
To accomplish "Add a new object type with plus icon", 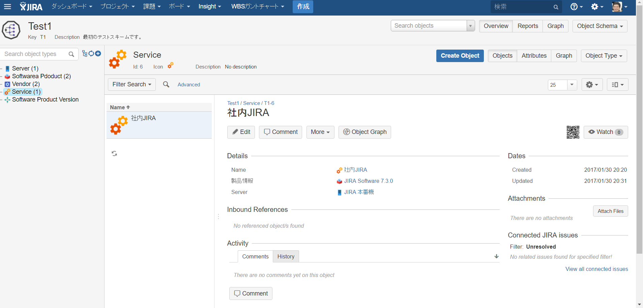I will coord(98,53).
